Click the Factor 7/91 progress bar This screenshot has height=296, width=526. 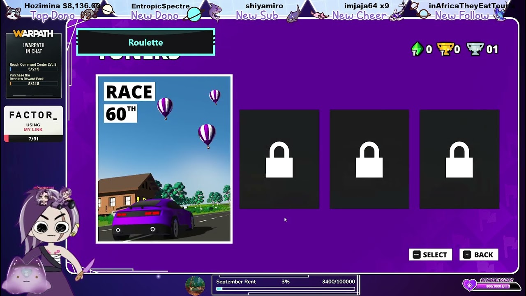(33, 139)
